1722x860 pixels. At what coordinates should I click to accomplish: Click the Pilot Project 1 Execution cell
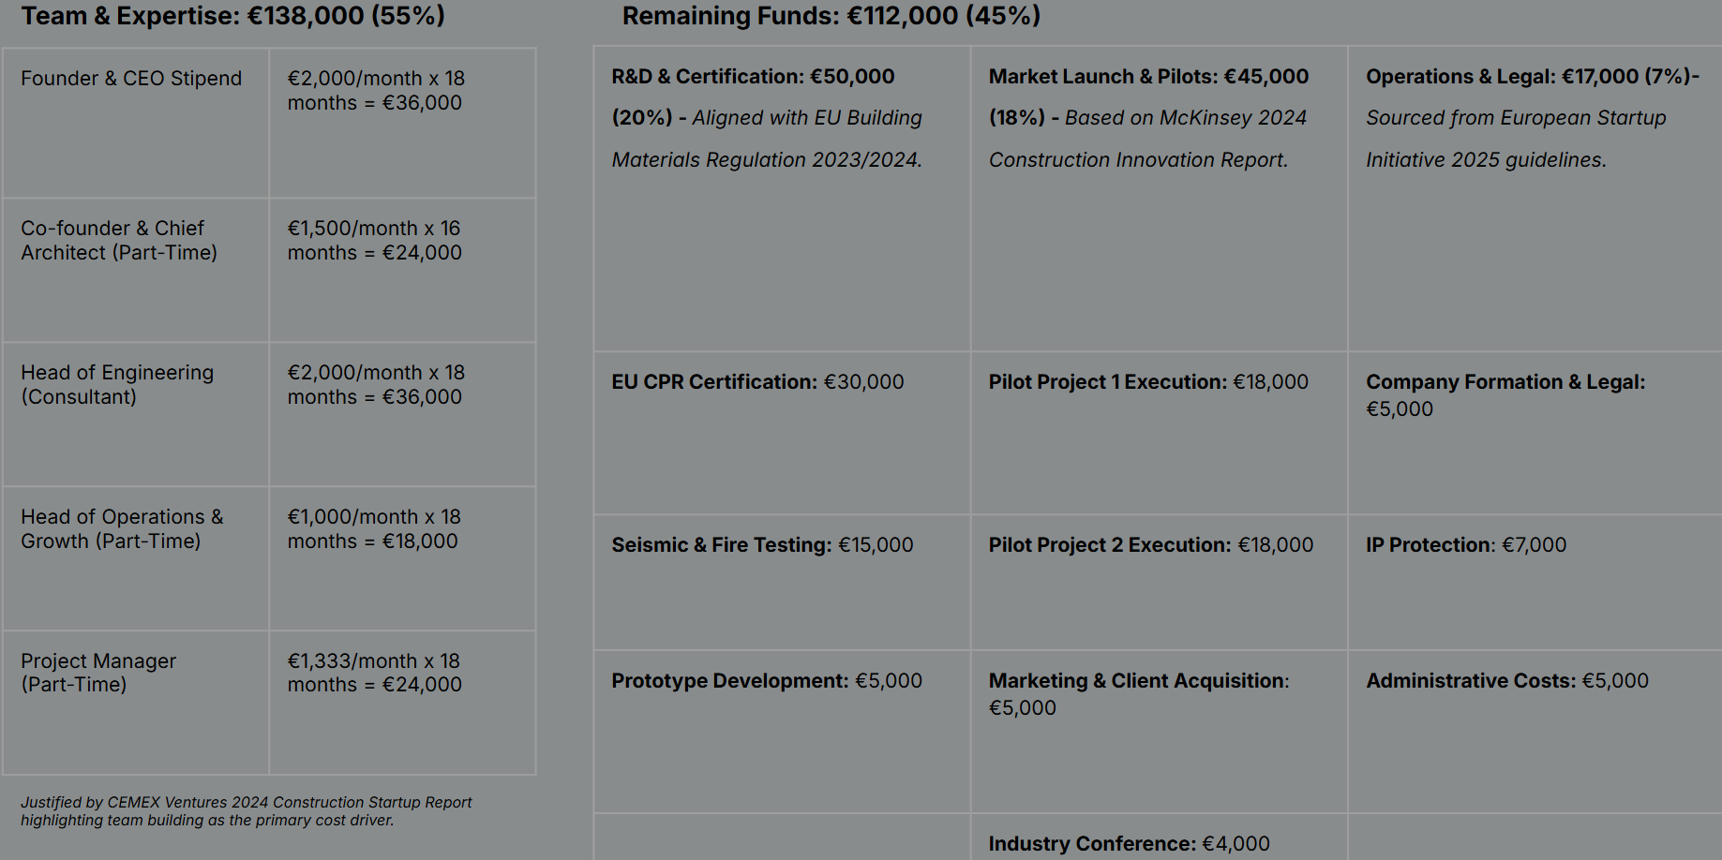click(1148, 382)
